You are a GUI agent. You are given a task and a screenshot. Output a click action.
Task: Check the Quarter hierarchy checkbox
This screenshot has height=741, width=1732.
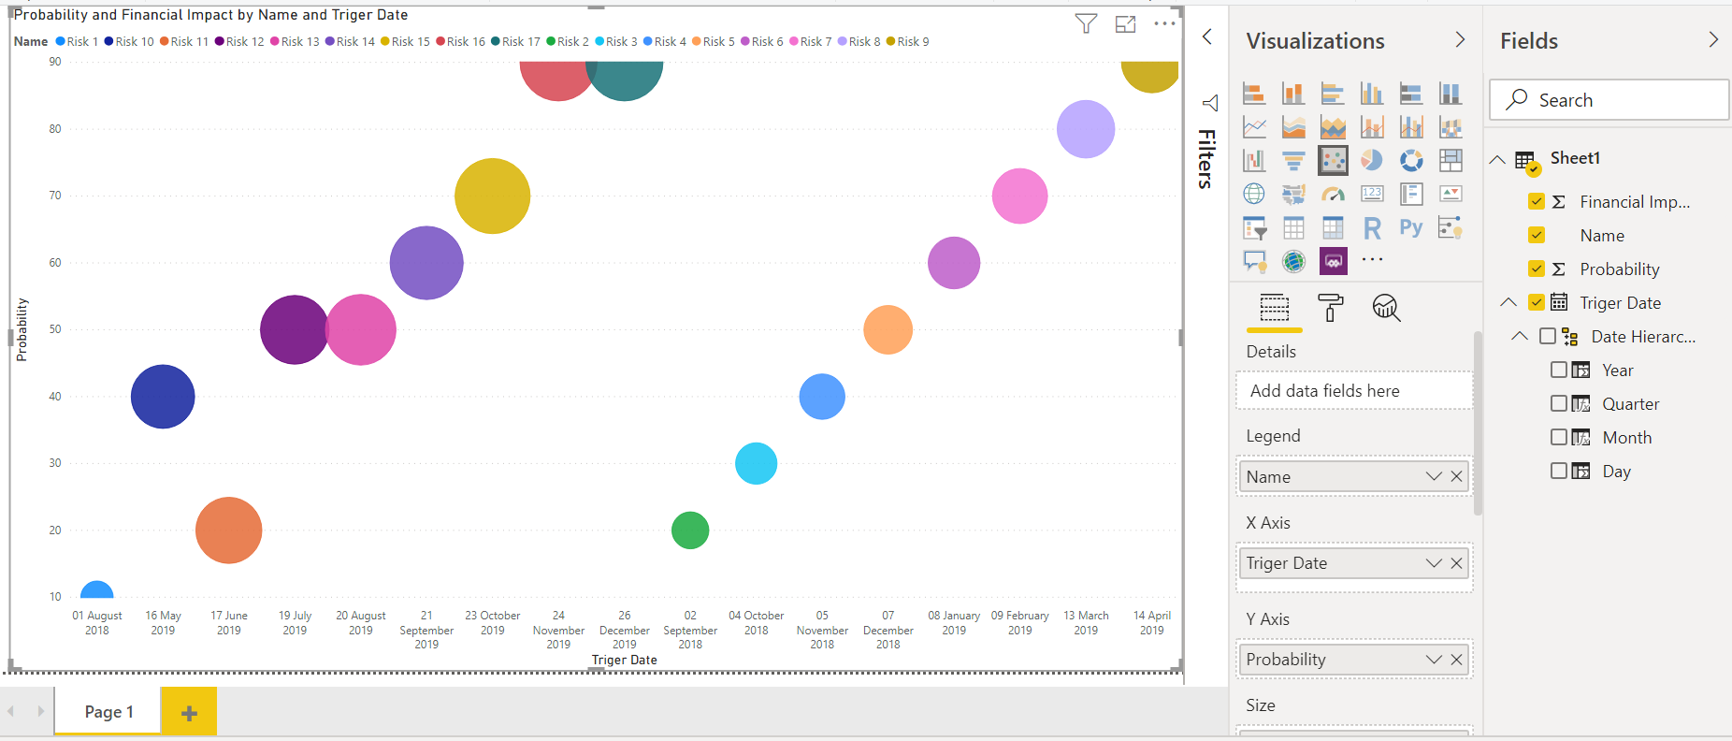coord(1559,403)
